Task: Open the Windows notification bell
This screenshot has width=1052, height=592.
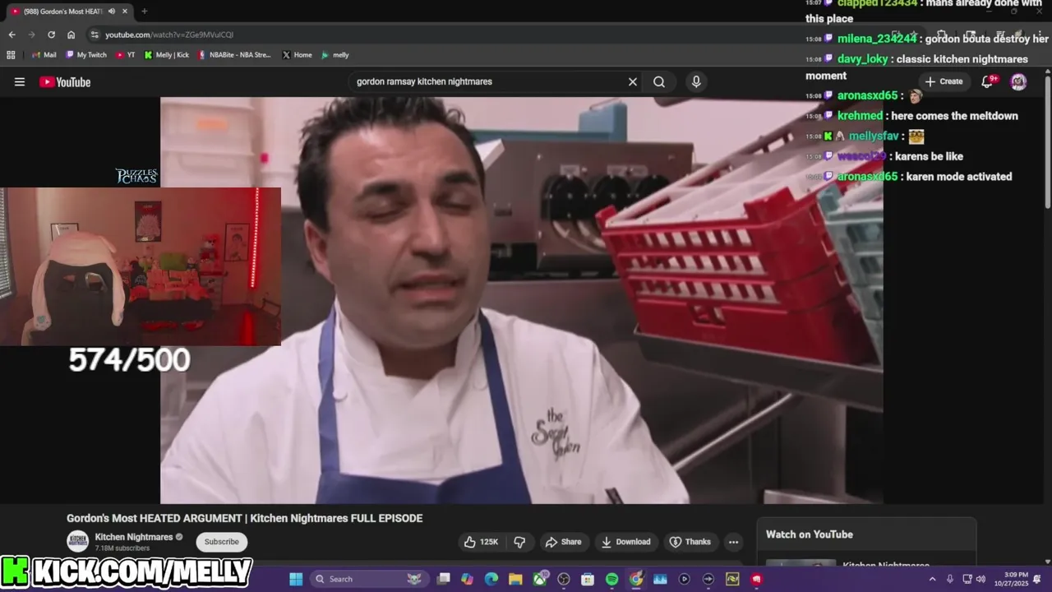Action: (1037, 579)
